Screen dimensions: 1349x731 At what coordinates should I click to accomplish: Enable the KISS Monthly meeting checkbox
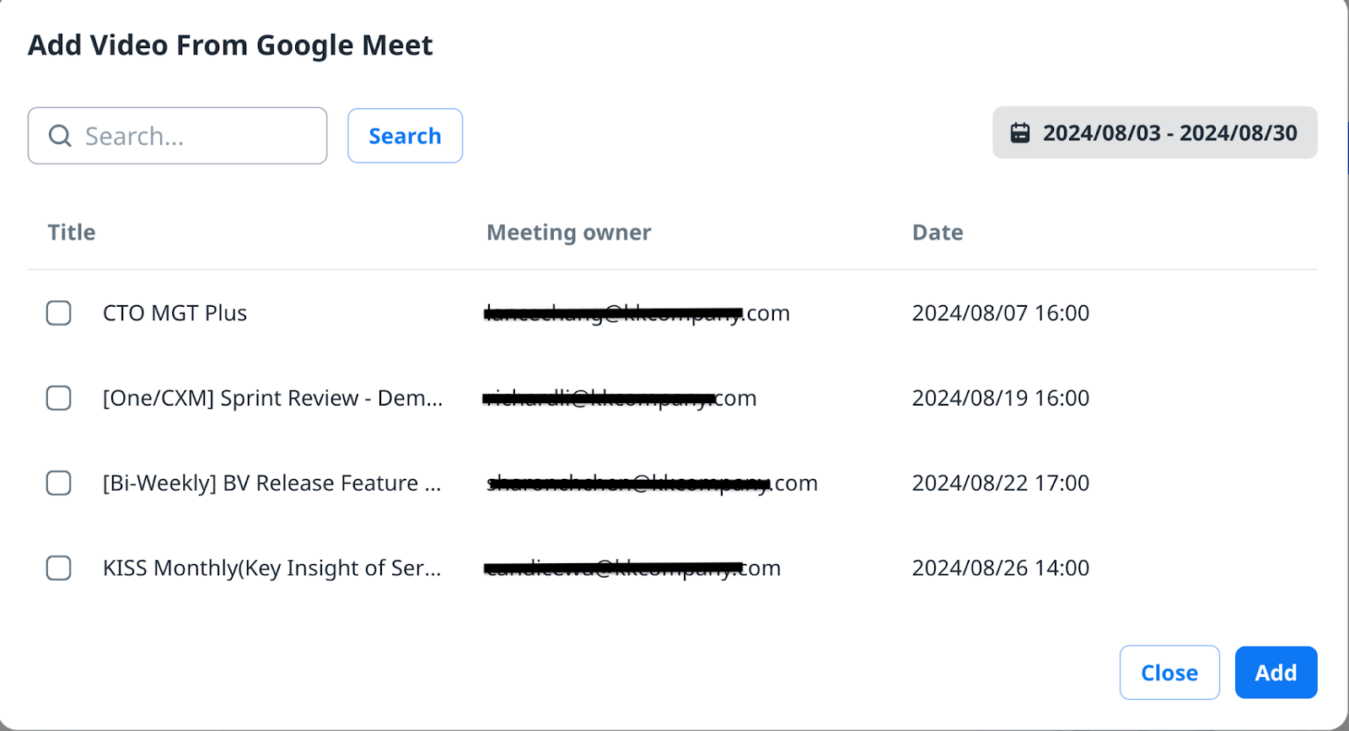[58, 568]
